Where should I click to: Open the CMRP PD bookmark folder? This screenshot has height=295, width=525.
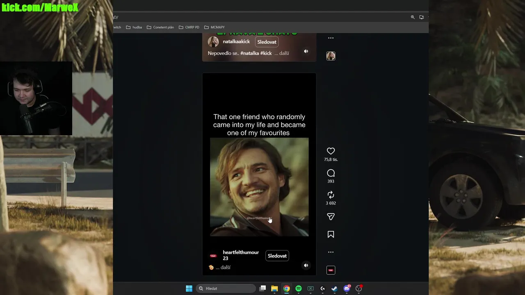click(x=189, y=27)
